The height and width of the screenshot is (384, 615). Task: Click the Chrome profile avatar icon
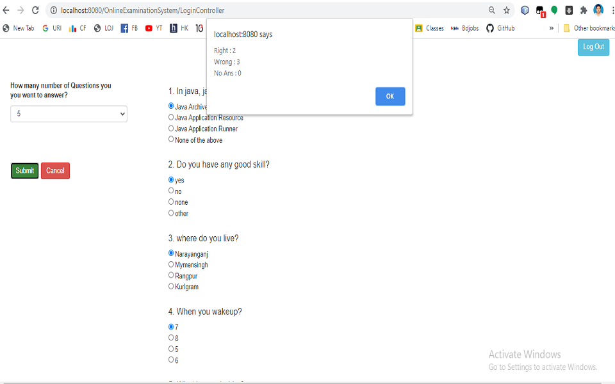pos(598,10)
